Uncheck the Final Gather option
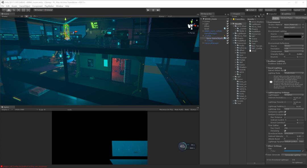 [x=285, y=125]
